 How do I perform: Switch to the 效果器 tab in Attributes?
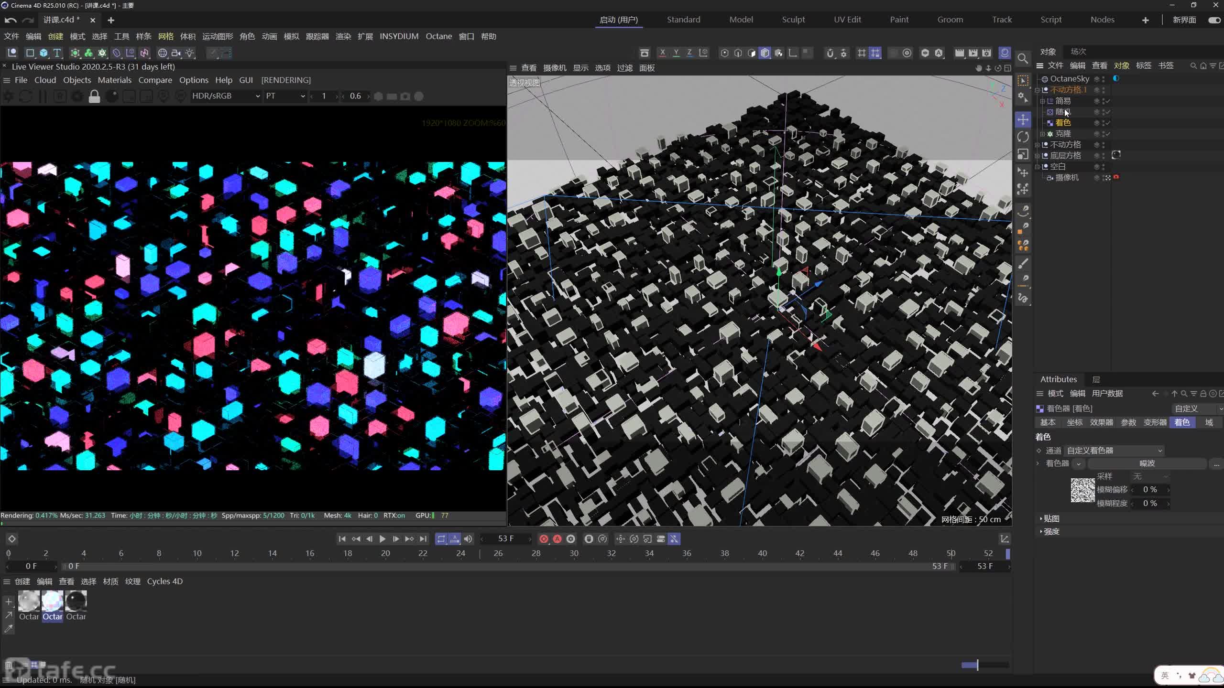(1101, 422)
